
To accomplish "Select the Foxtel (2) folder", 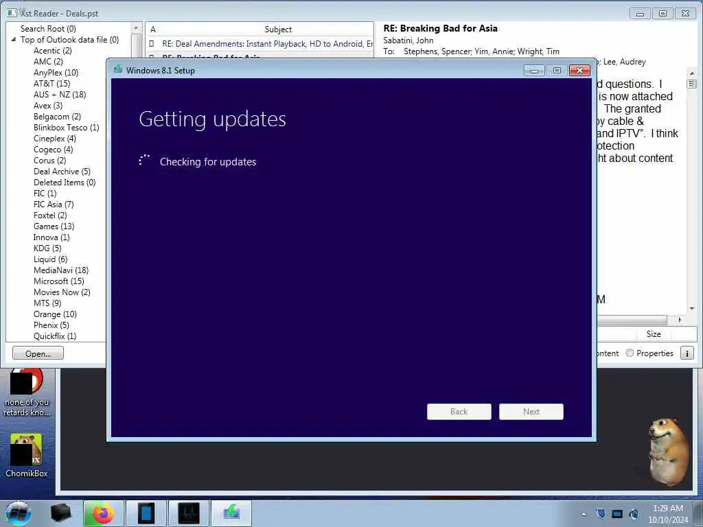I will [x=49, y=215].
